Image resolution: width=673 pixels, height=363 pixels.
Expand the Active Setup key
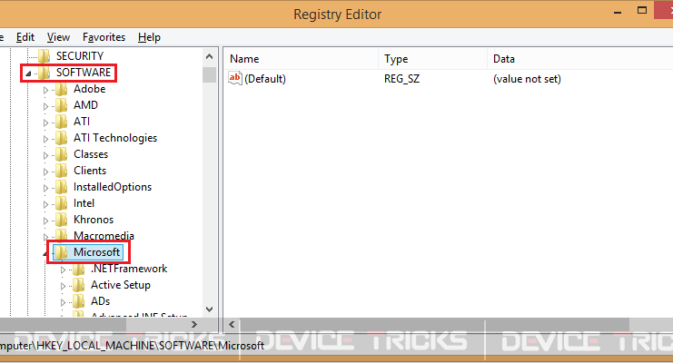click(63, 286)
